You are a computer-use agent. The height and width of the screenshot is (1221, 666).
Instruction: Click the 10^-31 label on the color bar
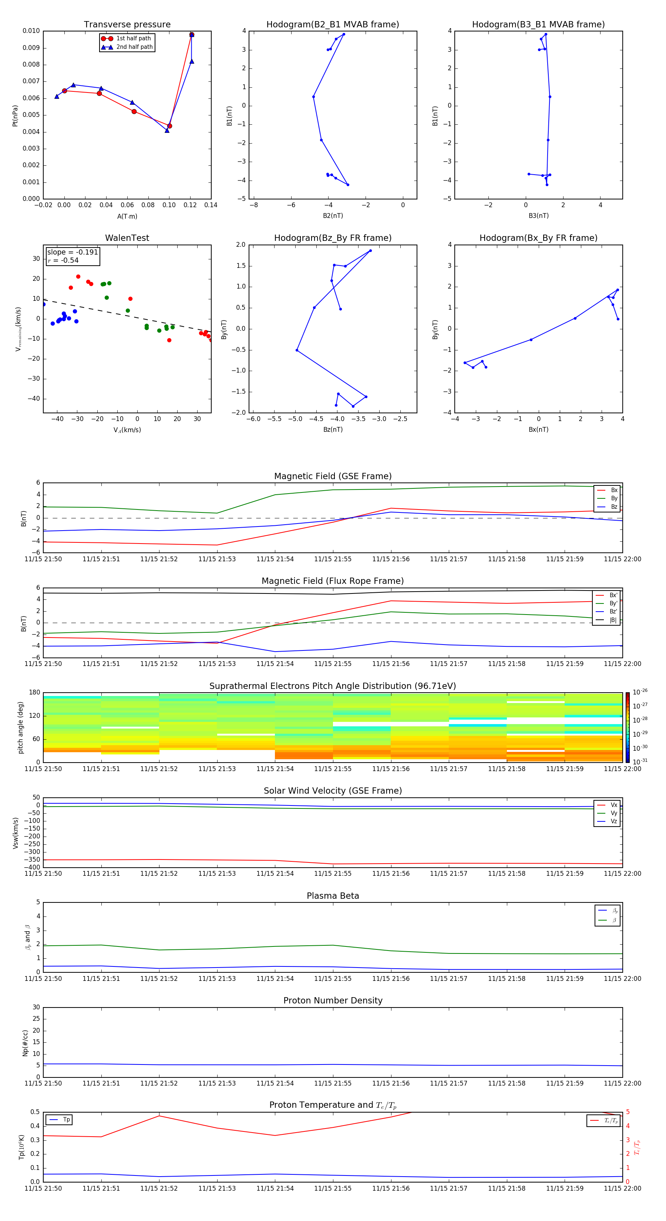[x=640, y=762]
